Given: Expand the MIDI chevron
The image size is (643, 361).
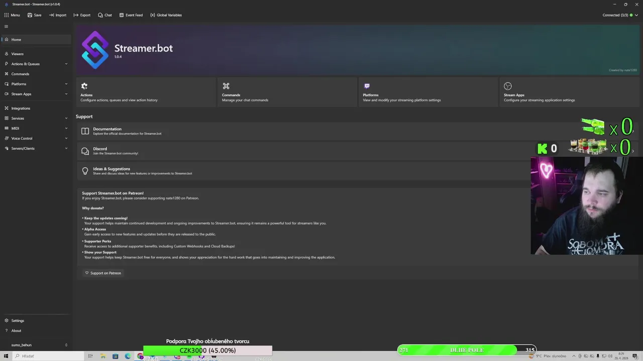Looking at the screenshot, I should (66, 128).
